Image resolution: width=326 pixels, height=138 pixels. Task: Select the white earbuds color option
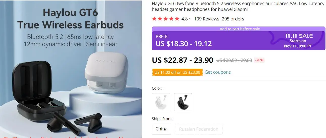click(x=161, y=102)
